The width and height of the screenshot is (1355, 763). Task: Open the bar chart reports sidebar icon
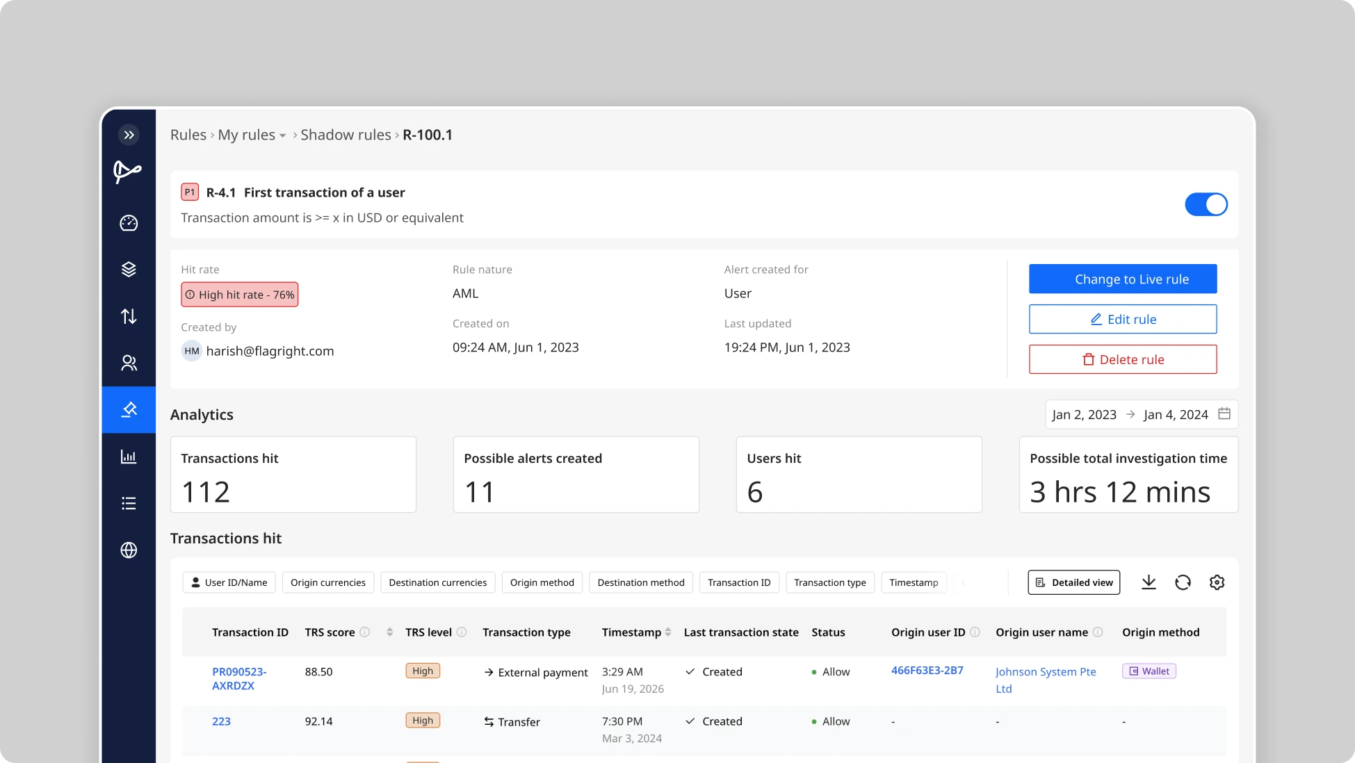point(129,457)
